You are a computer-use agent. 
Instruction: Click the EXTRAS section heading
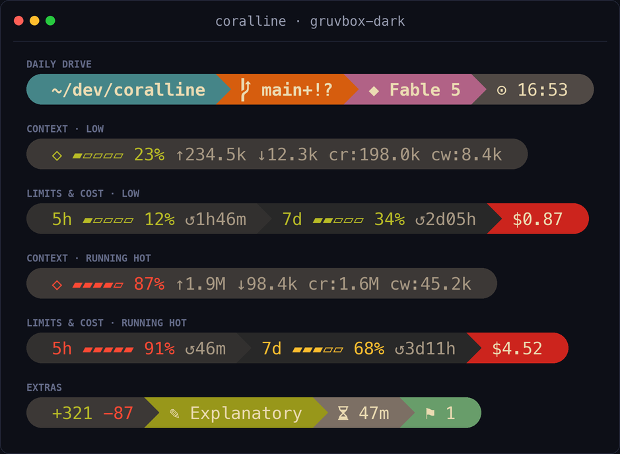pos(44,387)
